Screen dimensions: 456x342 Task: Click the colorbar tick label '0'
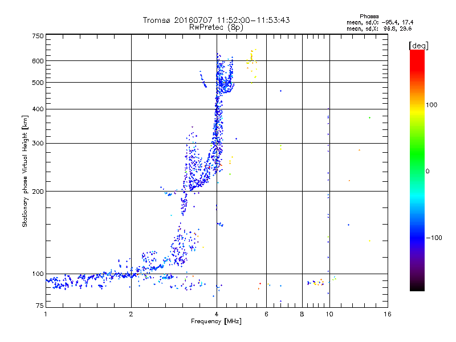tap(427, 172)
